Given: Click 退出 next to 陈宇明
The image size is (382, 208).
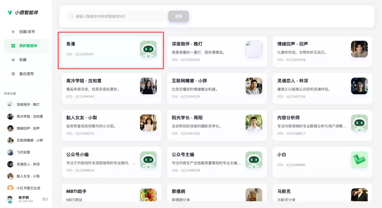Looking at the screenshot, I should tap(45, 199).
